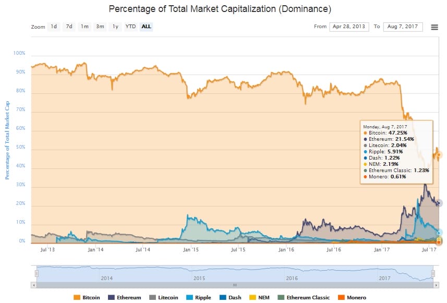Viewport: 447px width, 303px height.
Task: Click the left navigator range handle
Action: point(37,273)
